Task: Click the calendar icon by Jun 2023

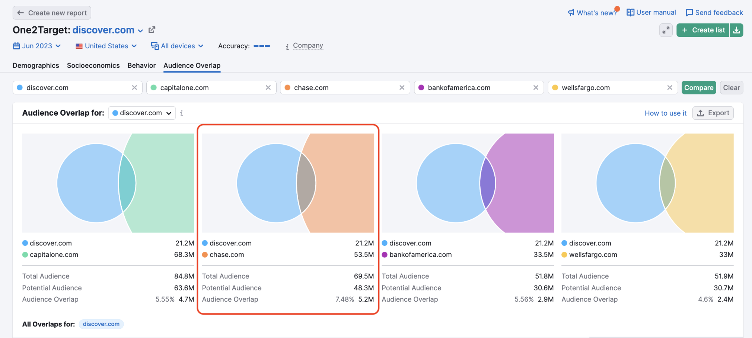Action: 16,46
